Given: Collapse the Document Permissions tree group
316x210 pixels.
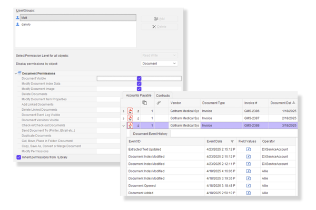Looking at the screenshot, I should [16, 73].
